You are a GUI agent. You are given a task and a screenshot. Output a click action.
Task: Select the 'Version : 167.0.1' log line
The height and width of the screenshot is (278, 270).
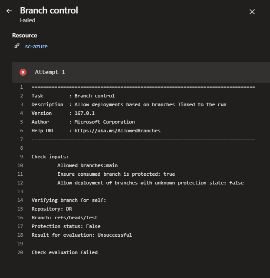(x=63, y=113)
